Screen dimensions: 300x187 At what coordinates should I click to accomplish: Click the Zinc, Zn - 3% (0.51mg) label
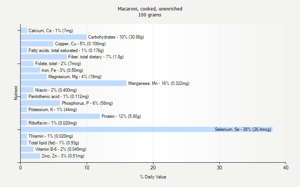[63, 156]
